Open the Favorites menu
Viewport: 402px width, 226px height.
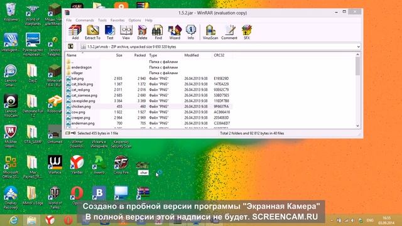(x=117, y=20)
